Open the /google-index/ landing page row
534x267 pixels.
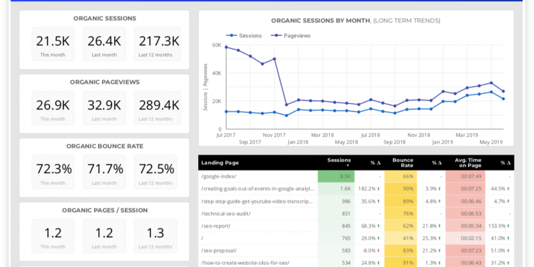click(x=219, y=177)
